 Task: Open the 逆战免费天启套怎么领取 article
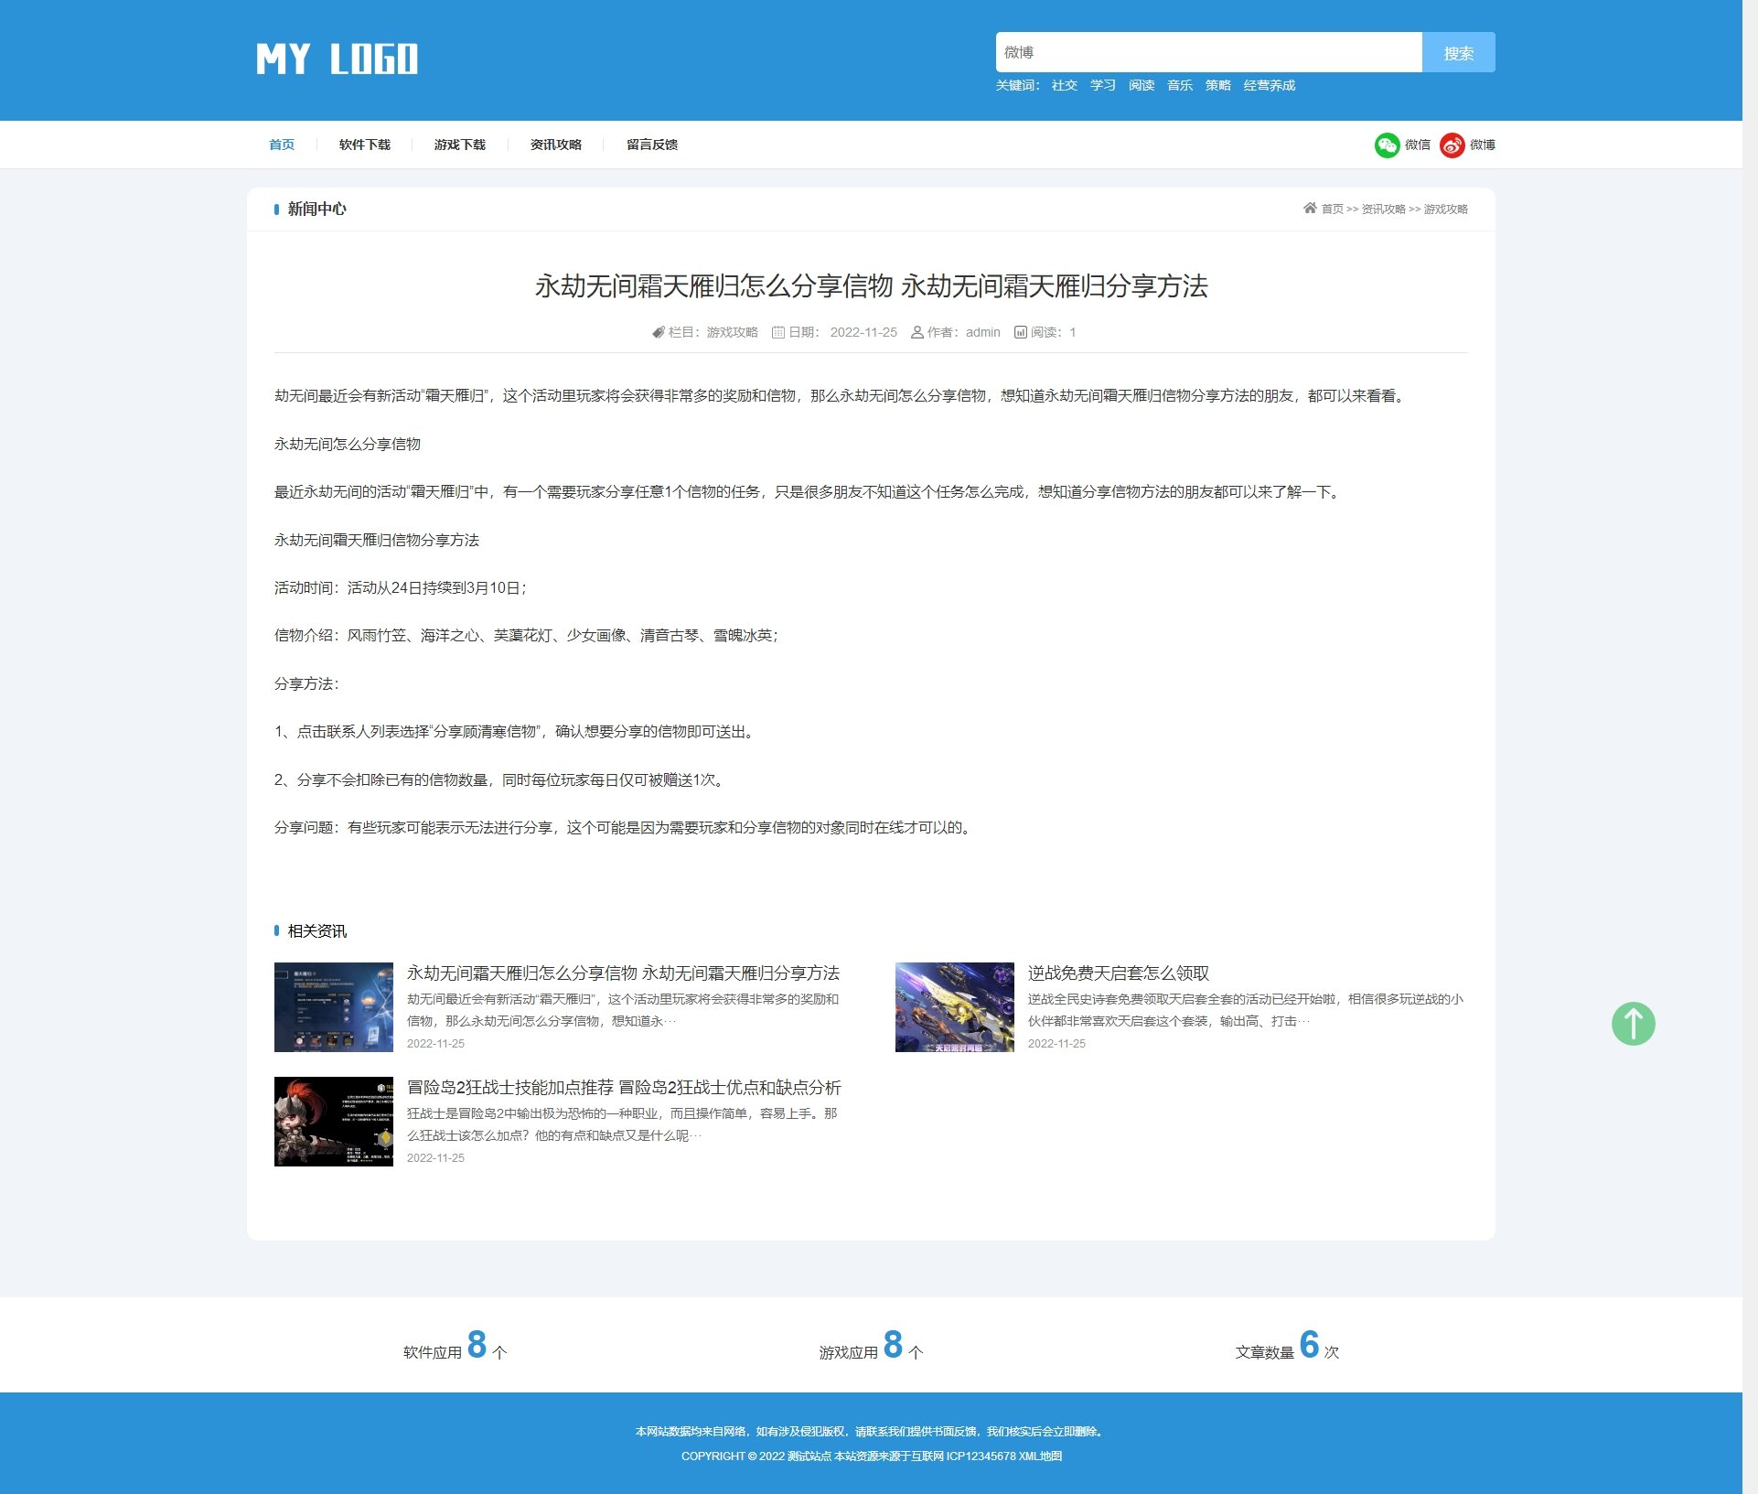(1118, 973)
